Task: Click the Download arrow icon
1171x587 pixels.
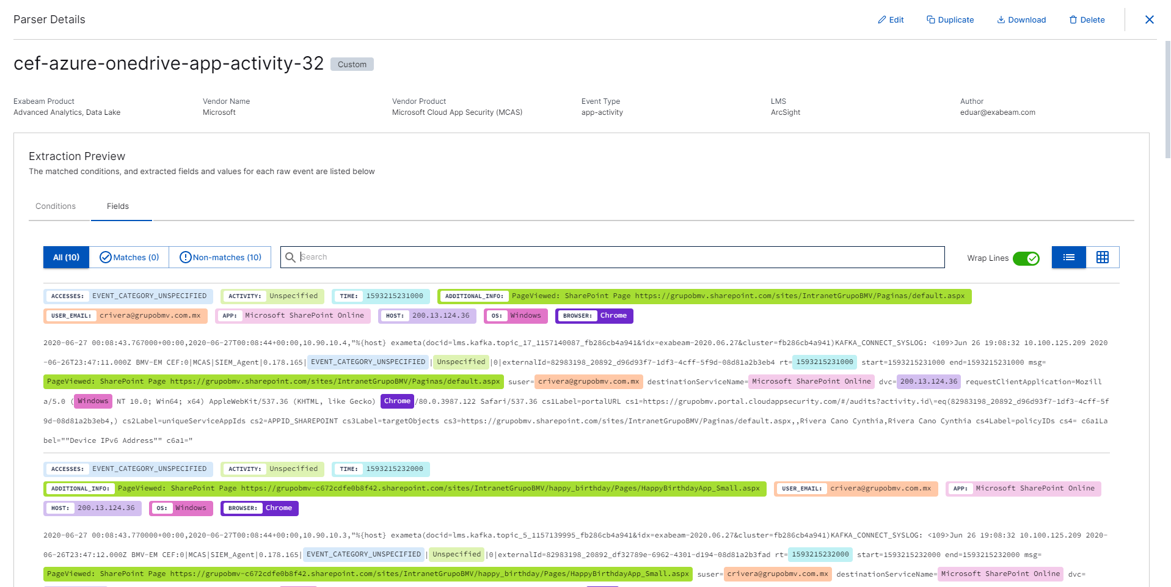Action: coord(1001,20)
